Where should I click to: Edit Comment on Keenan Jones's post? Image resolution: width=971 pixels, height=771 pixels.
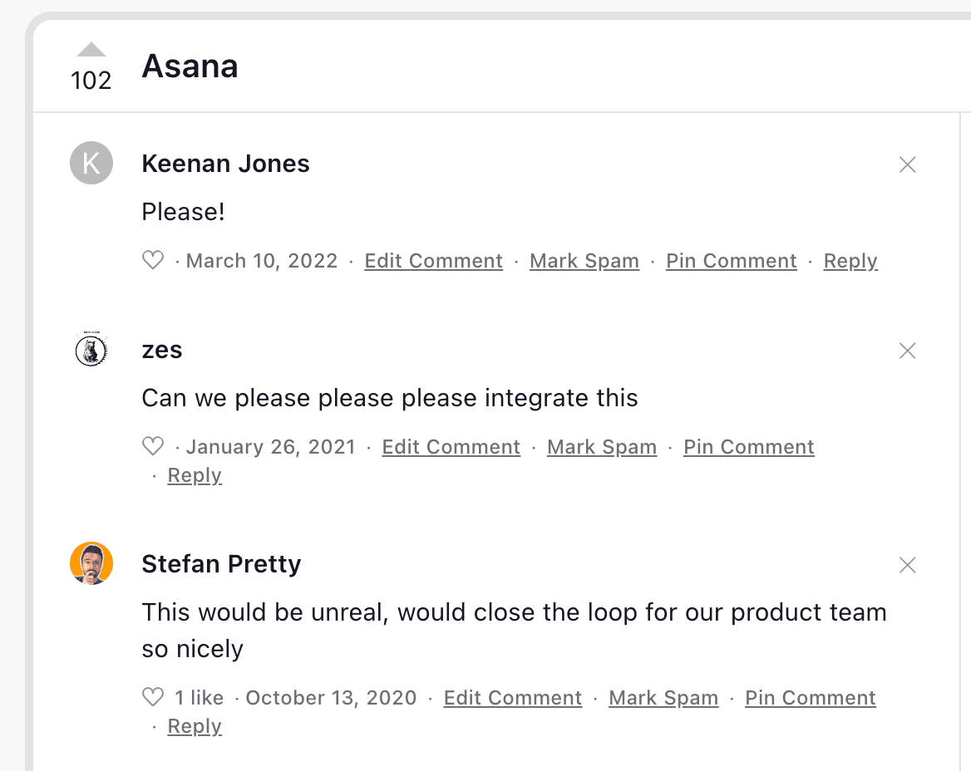coord(433,261)
